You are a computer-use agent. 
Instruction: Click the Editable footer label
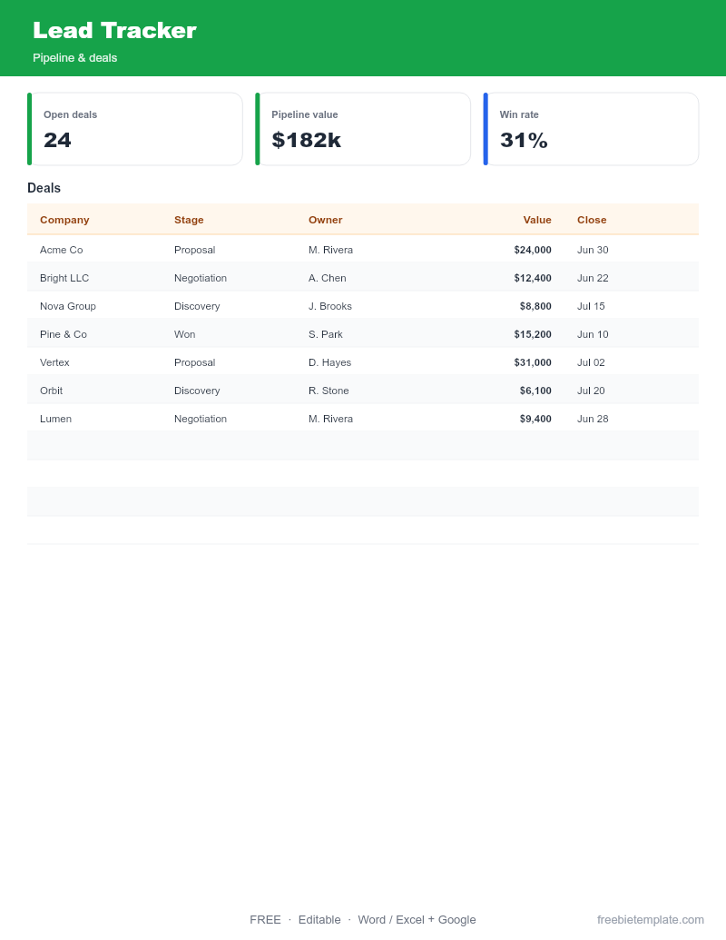coord(319,920)
